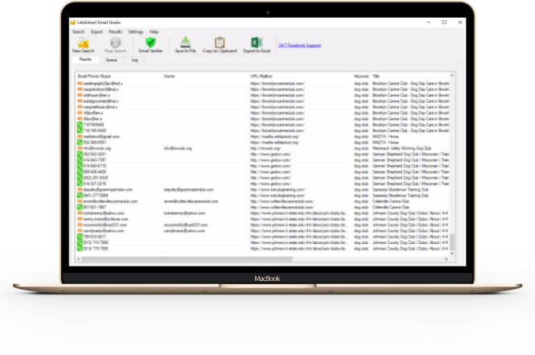Open the Settings menu
Image resolution: width=535 pixels, height=355 pixels.
(135, 31)
